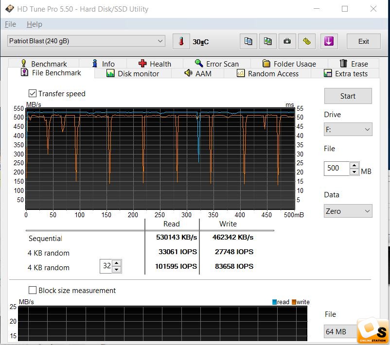Viewport: 390px width, 345px height.
Task: Maximize the HD Tune Pro window
Action: click(345, 9)
